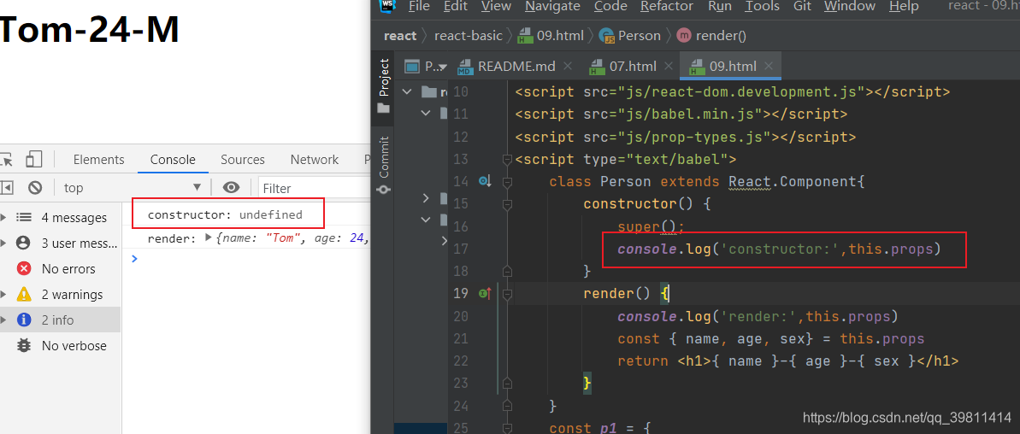Screen dimensions: 1020x434
Task: Collapse the top project root folder chevron
Action: click(x=407, y=91)
